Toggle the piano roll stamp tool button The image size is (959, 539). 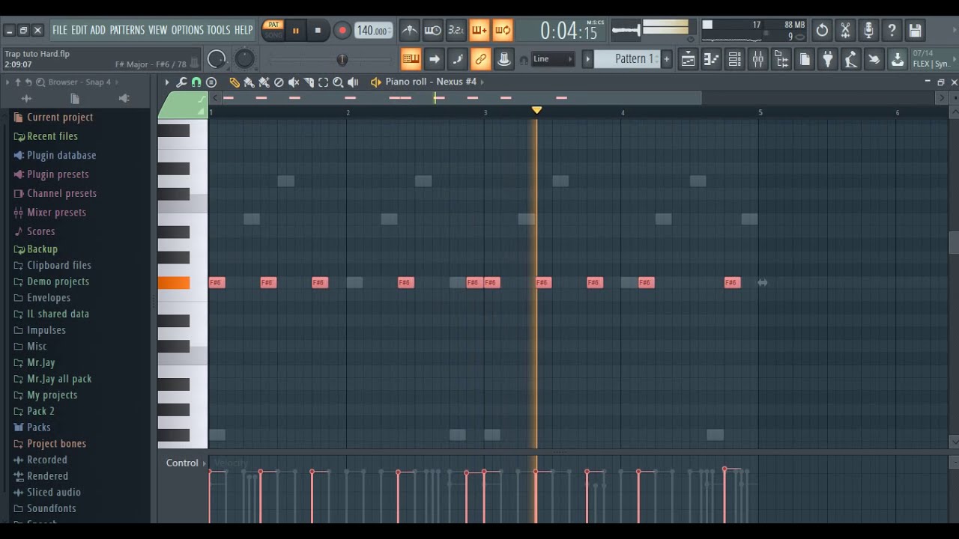click(x=211, y=82)
